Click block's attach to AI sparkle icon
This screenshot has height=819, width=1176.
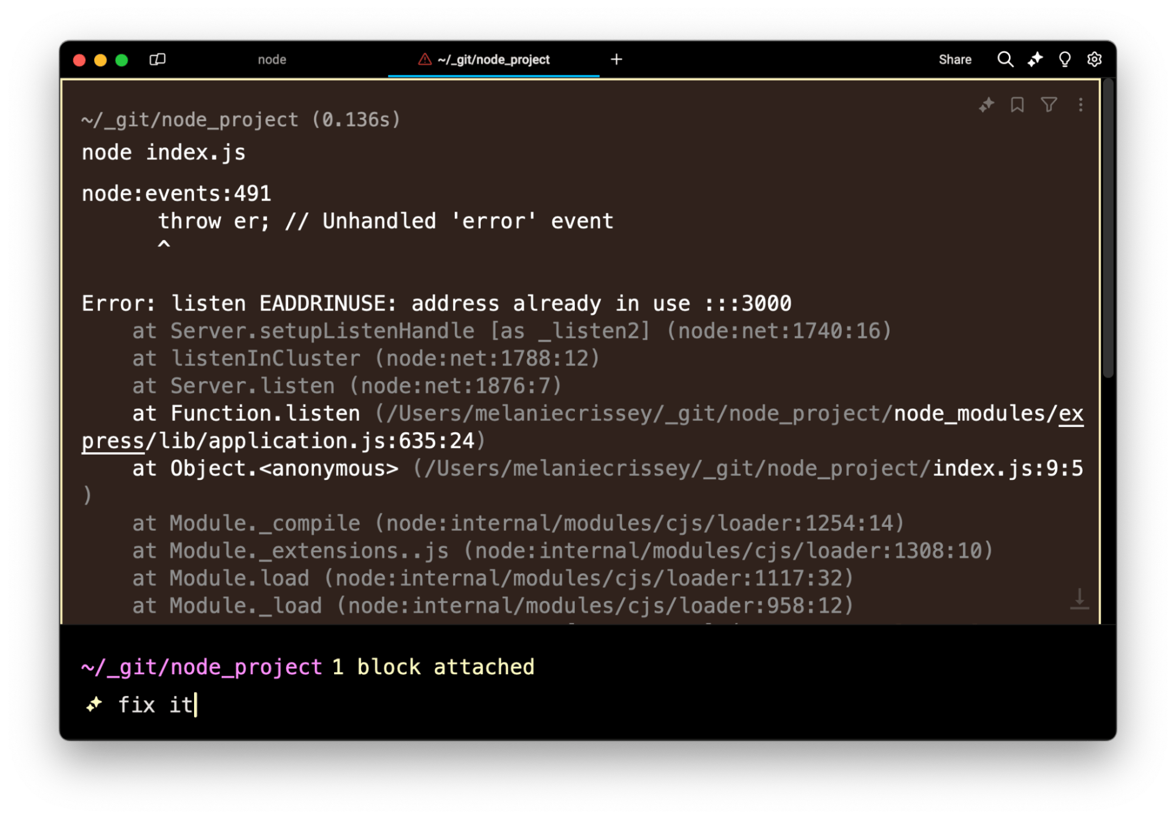pyautogui.click(x=986, y=105)
